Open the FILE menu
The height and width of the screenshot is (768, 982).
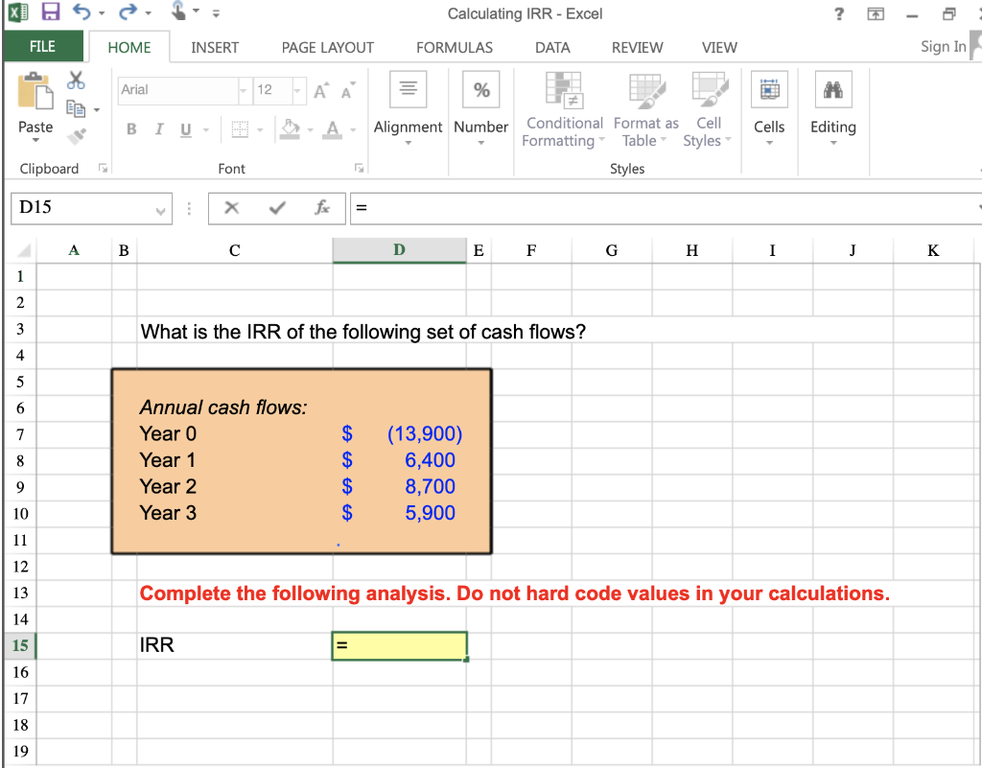click(44, 47)
